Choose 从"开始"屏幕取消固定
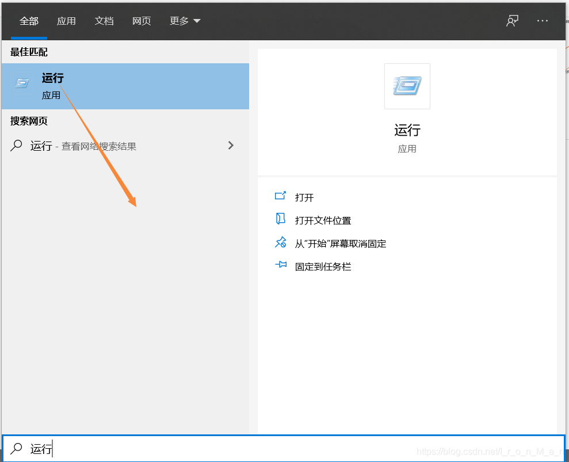The image size is (569, 462). 341,243
